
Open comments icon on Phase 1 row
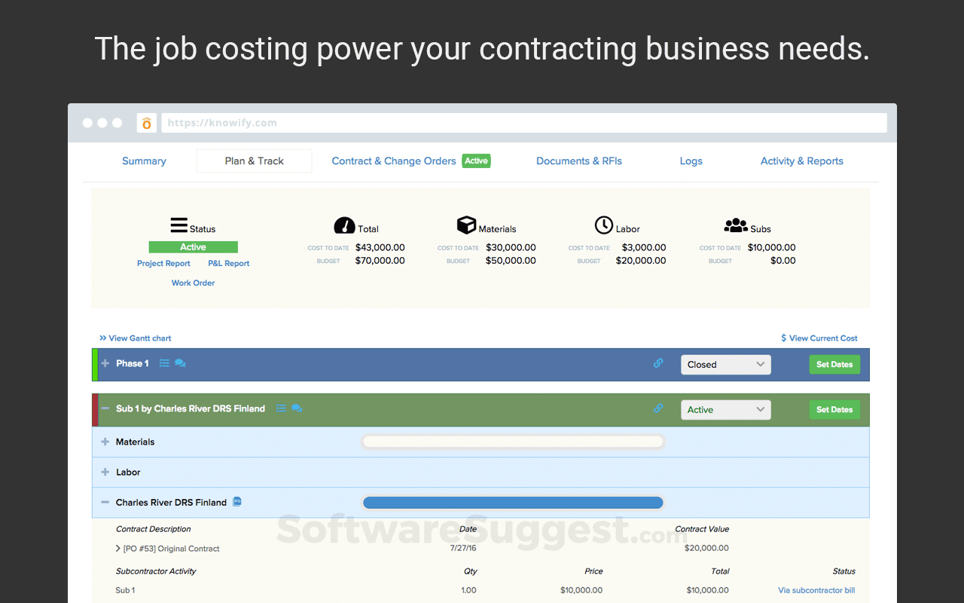pyautogui.click(x=181, y=363)
